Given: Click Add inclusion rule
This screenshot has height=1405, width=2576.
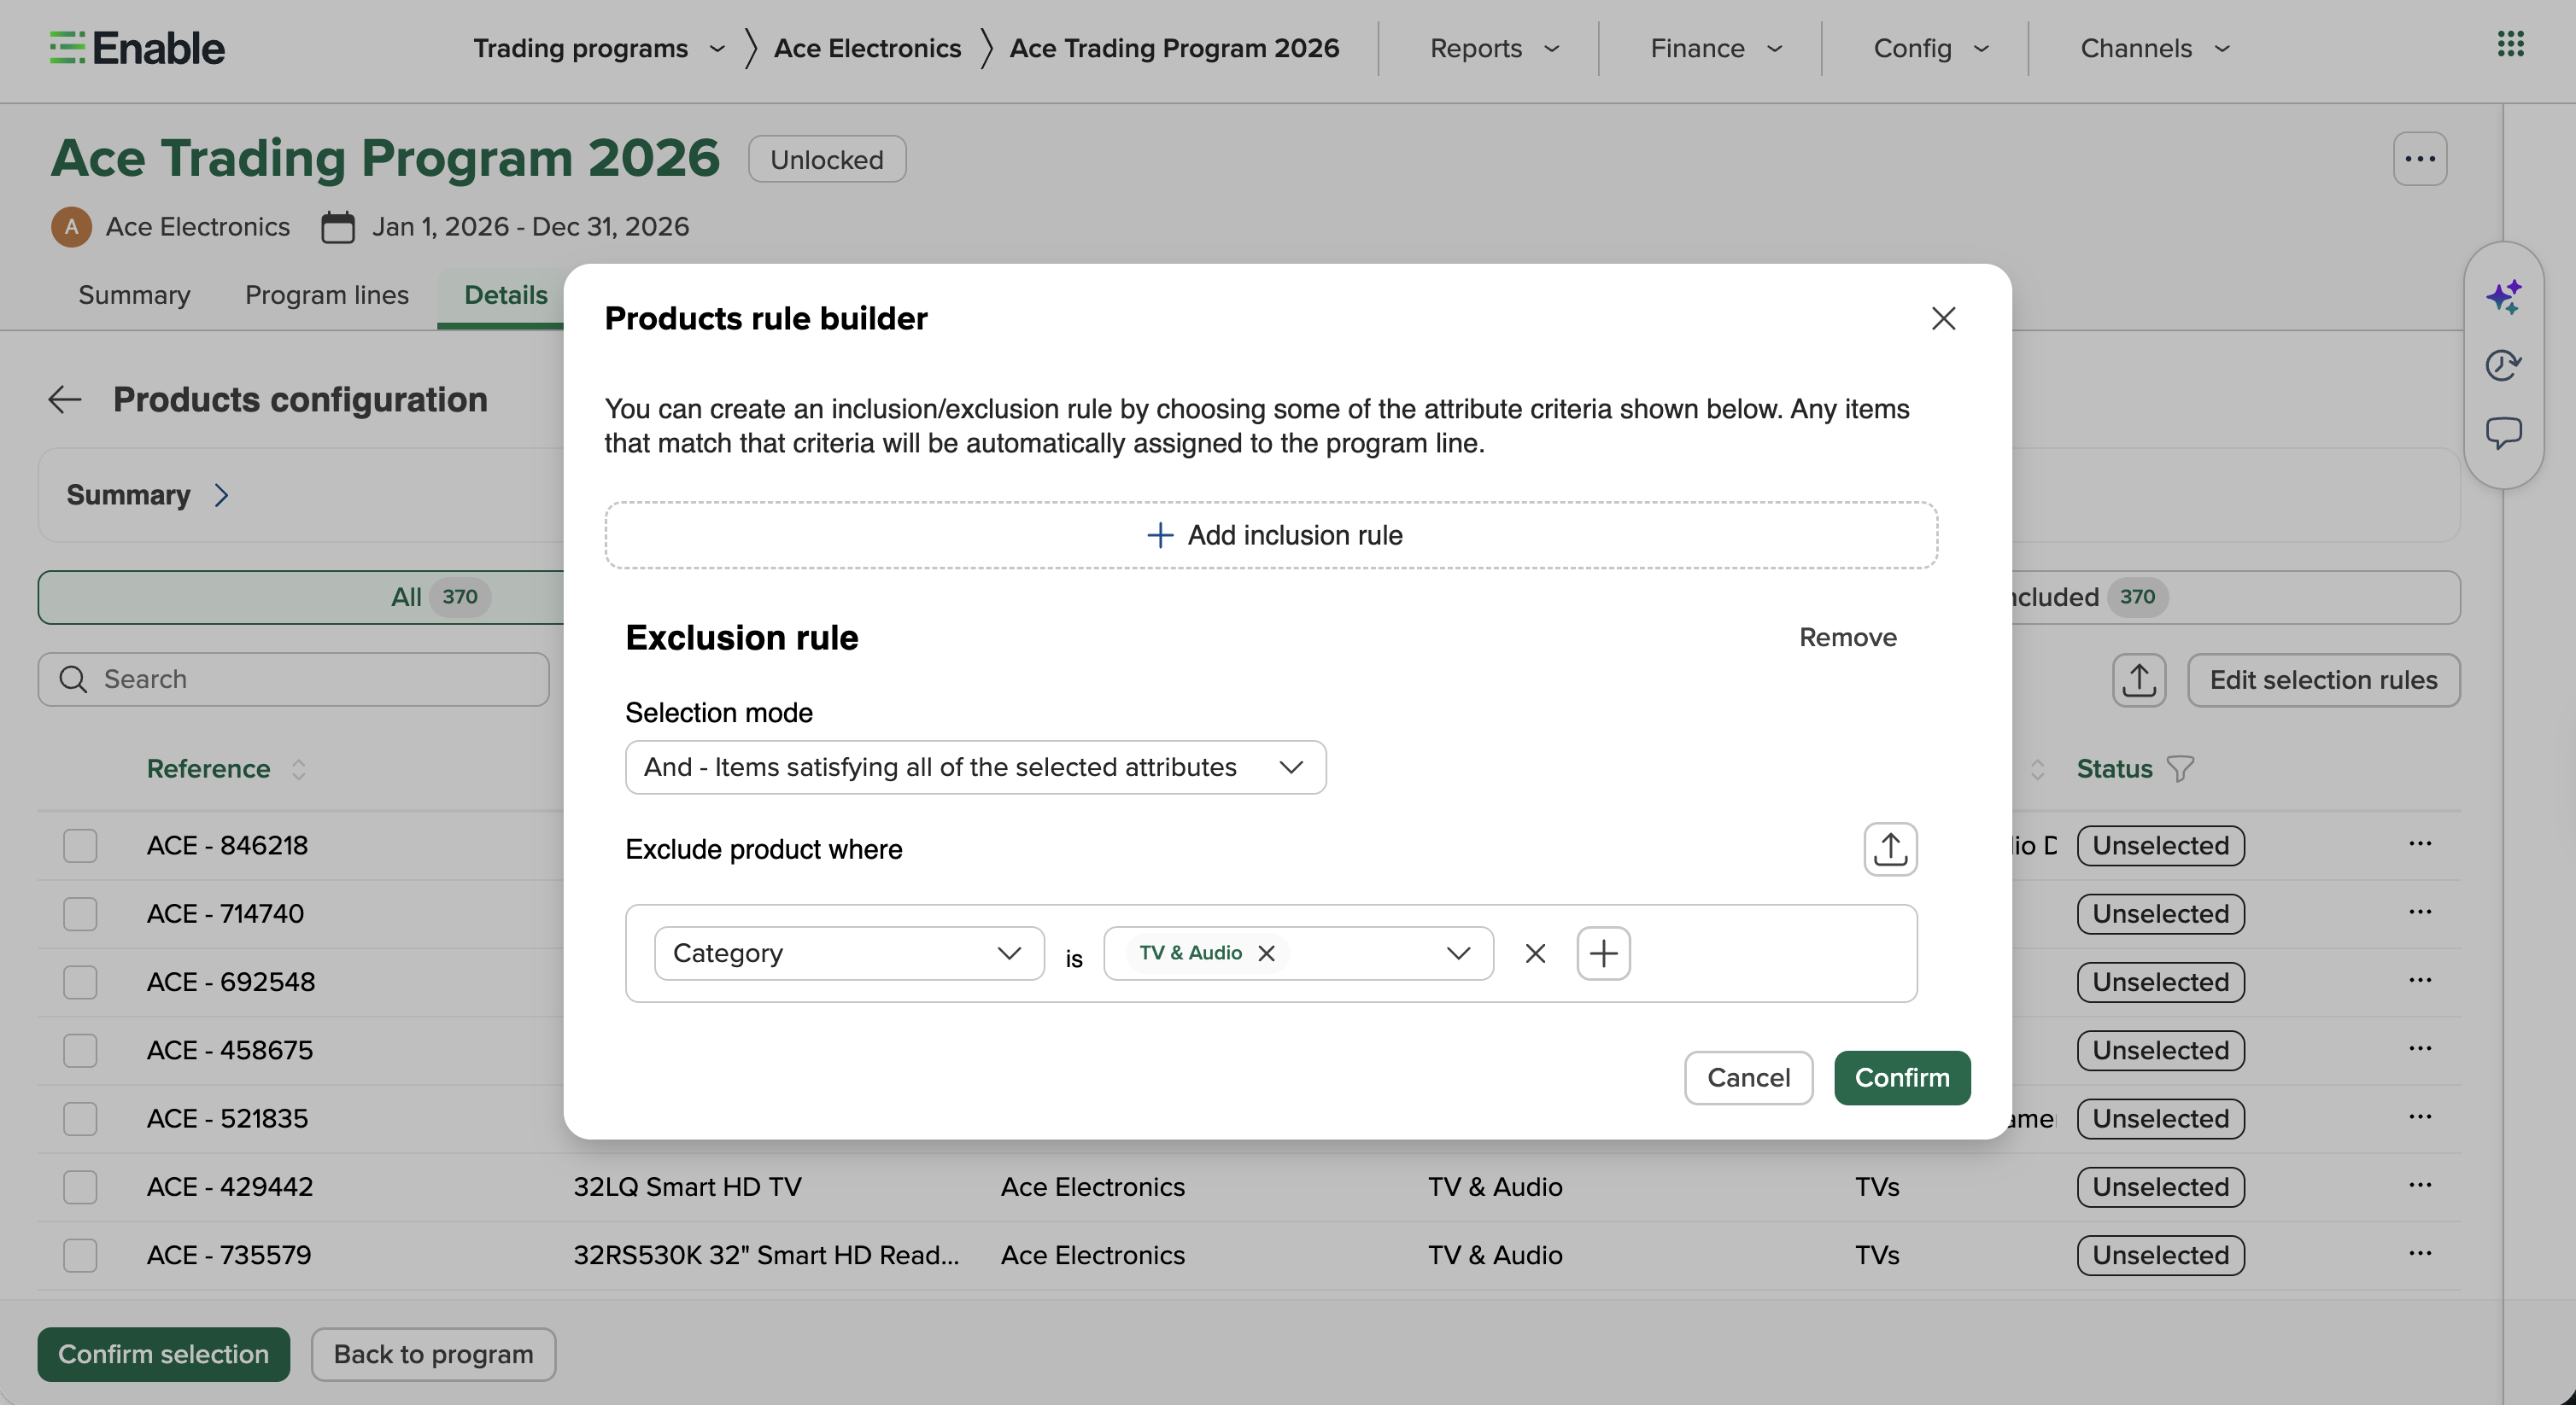Looking at the screenshot, I should tap(1271, 535).
